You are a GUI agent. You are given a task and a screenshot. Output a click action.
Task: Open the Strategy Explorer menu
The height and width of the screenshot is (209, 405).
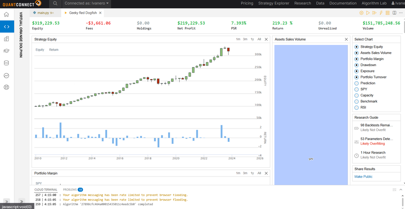274,3
